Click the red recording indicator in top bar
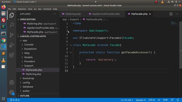This screenshot has height=102, width=182. coord(156,2)
